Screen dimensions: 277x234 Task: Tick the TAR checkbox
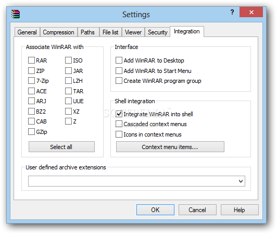click(x=68, y=91)
